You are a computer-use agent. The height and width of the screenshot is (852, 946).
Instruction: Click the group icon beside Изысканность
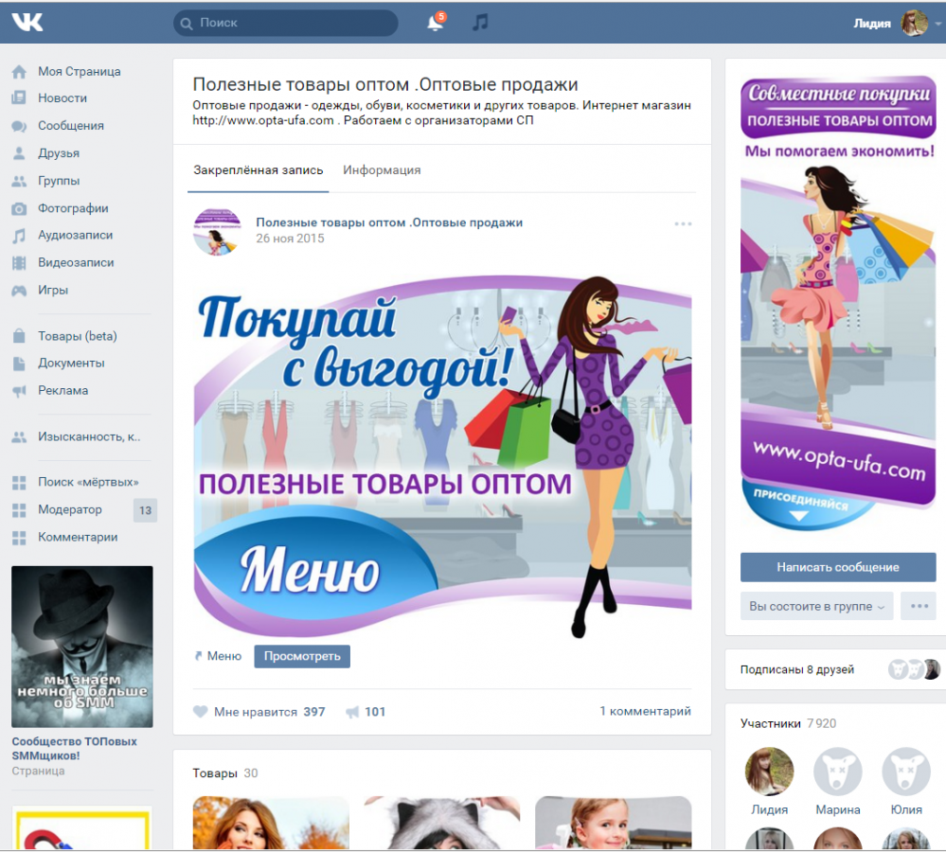[19, 437]
